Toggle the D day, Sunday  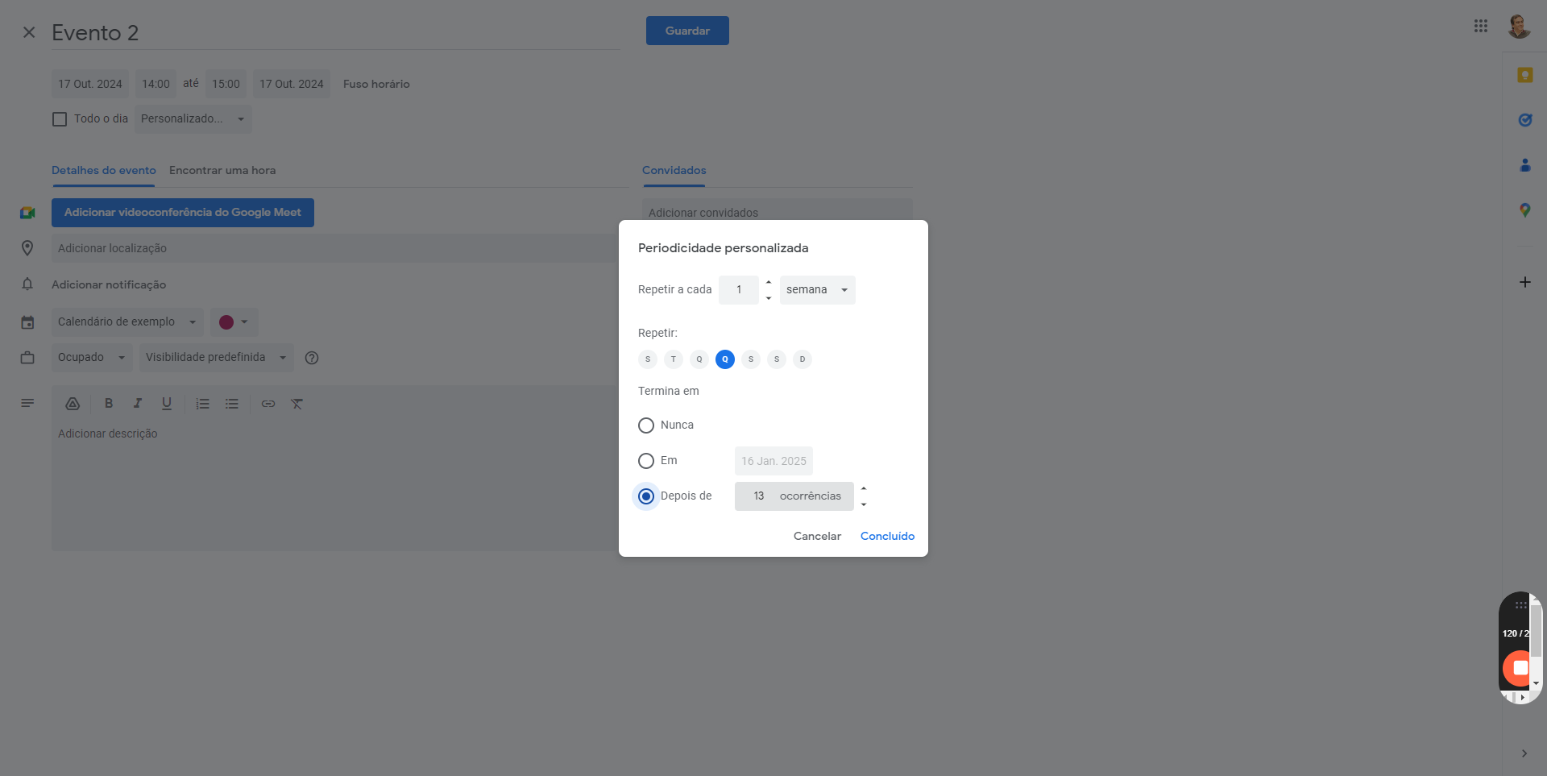coord(803,359)
